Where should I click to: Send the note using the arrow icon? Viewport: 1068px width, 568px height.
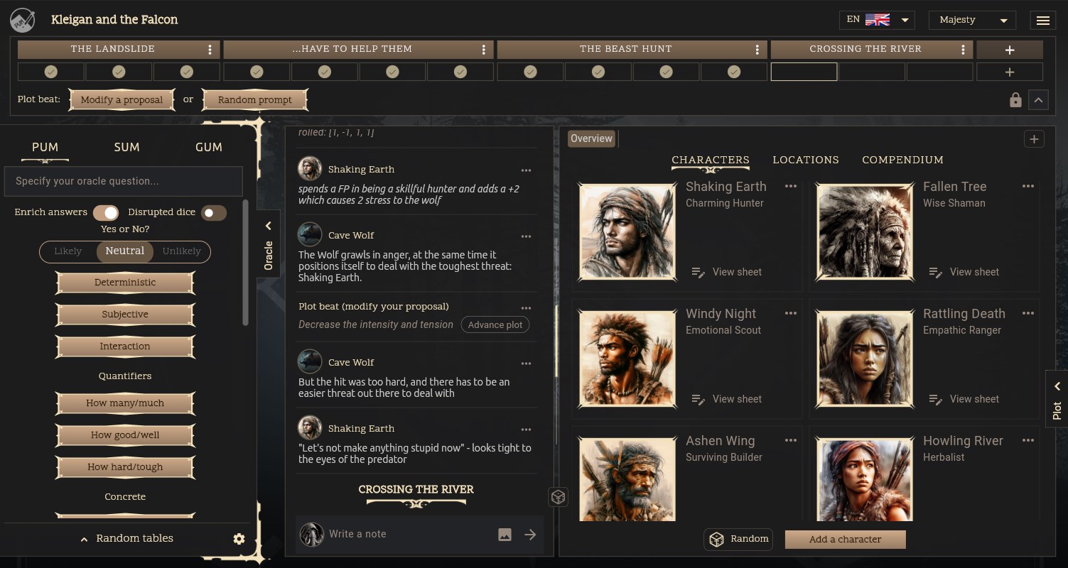pyautogui.click(x=530, y=534)
